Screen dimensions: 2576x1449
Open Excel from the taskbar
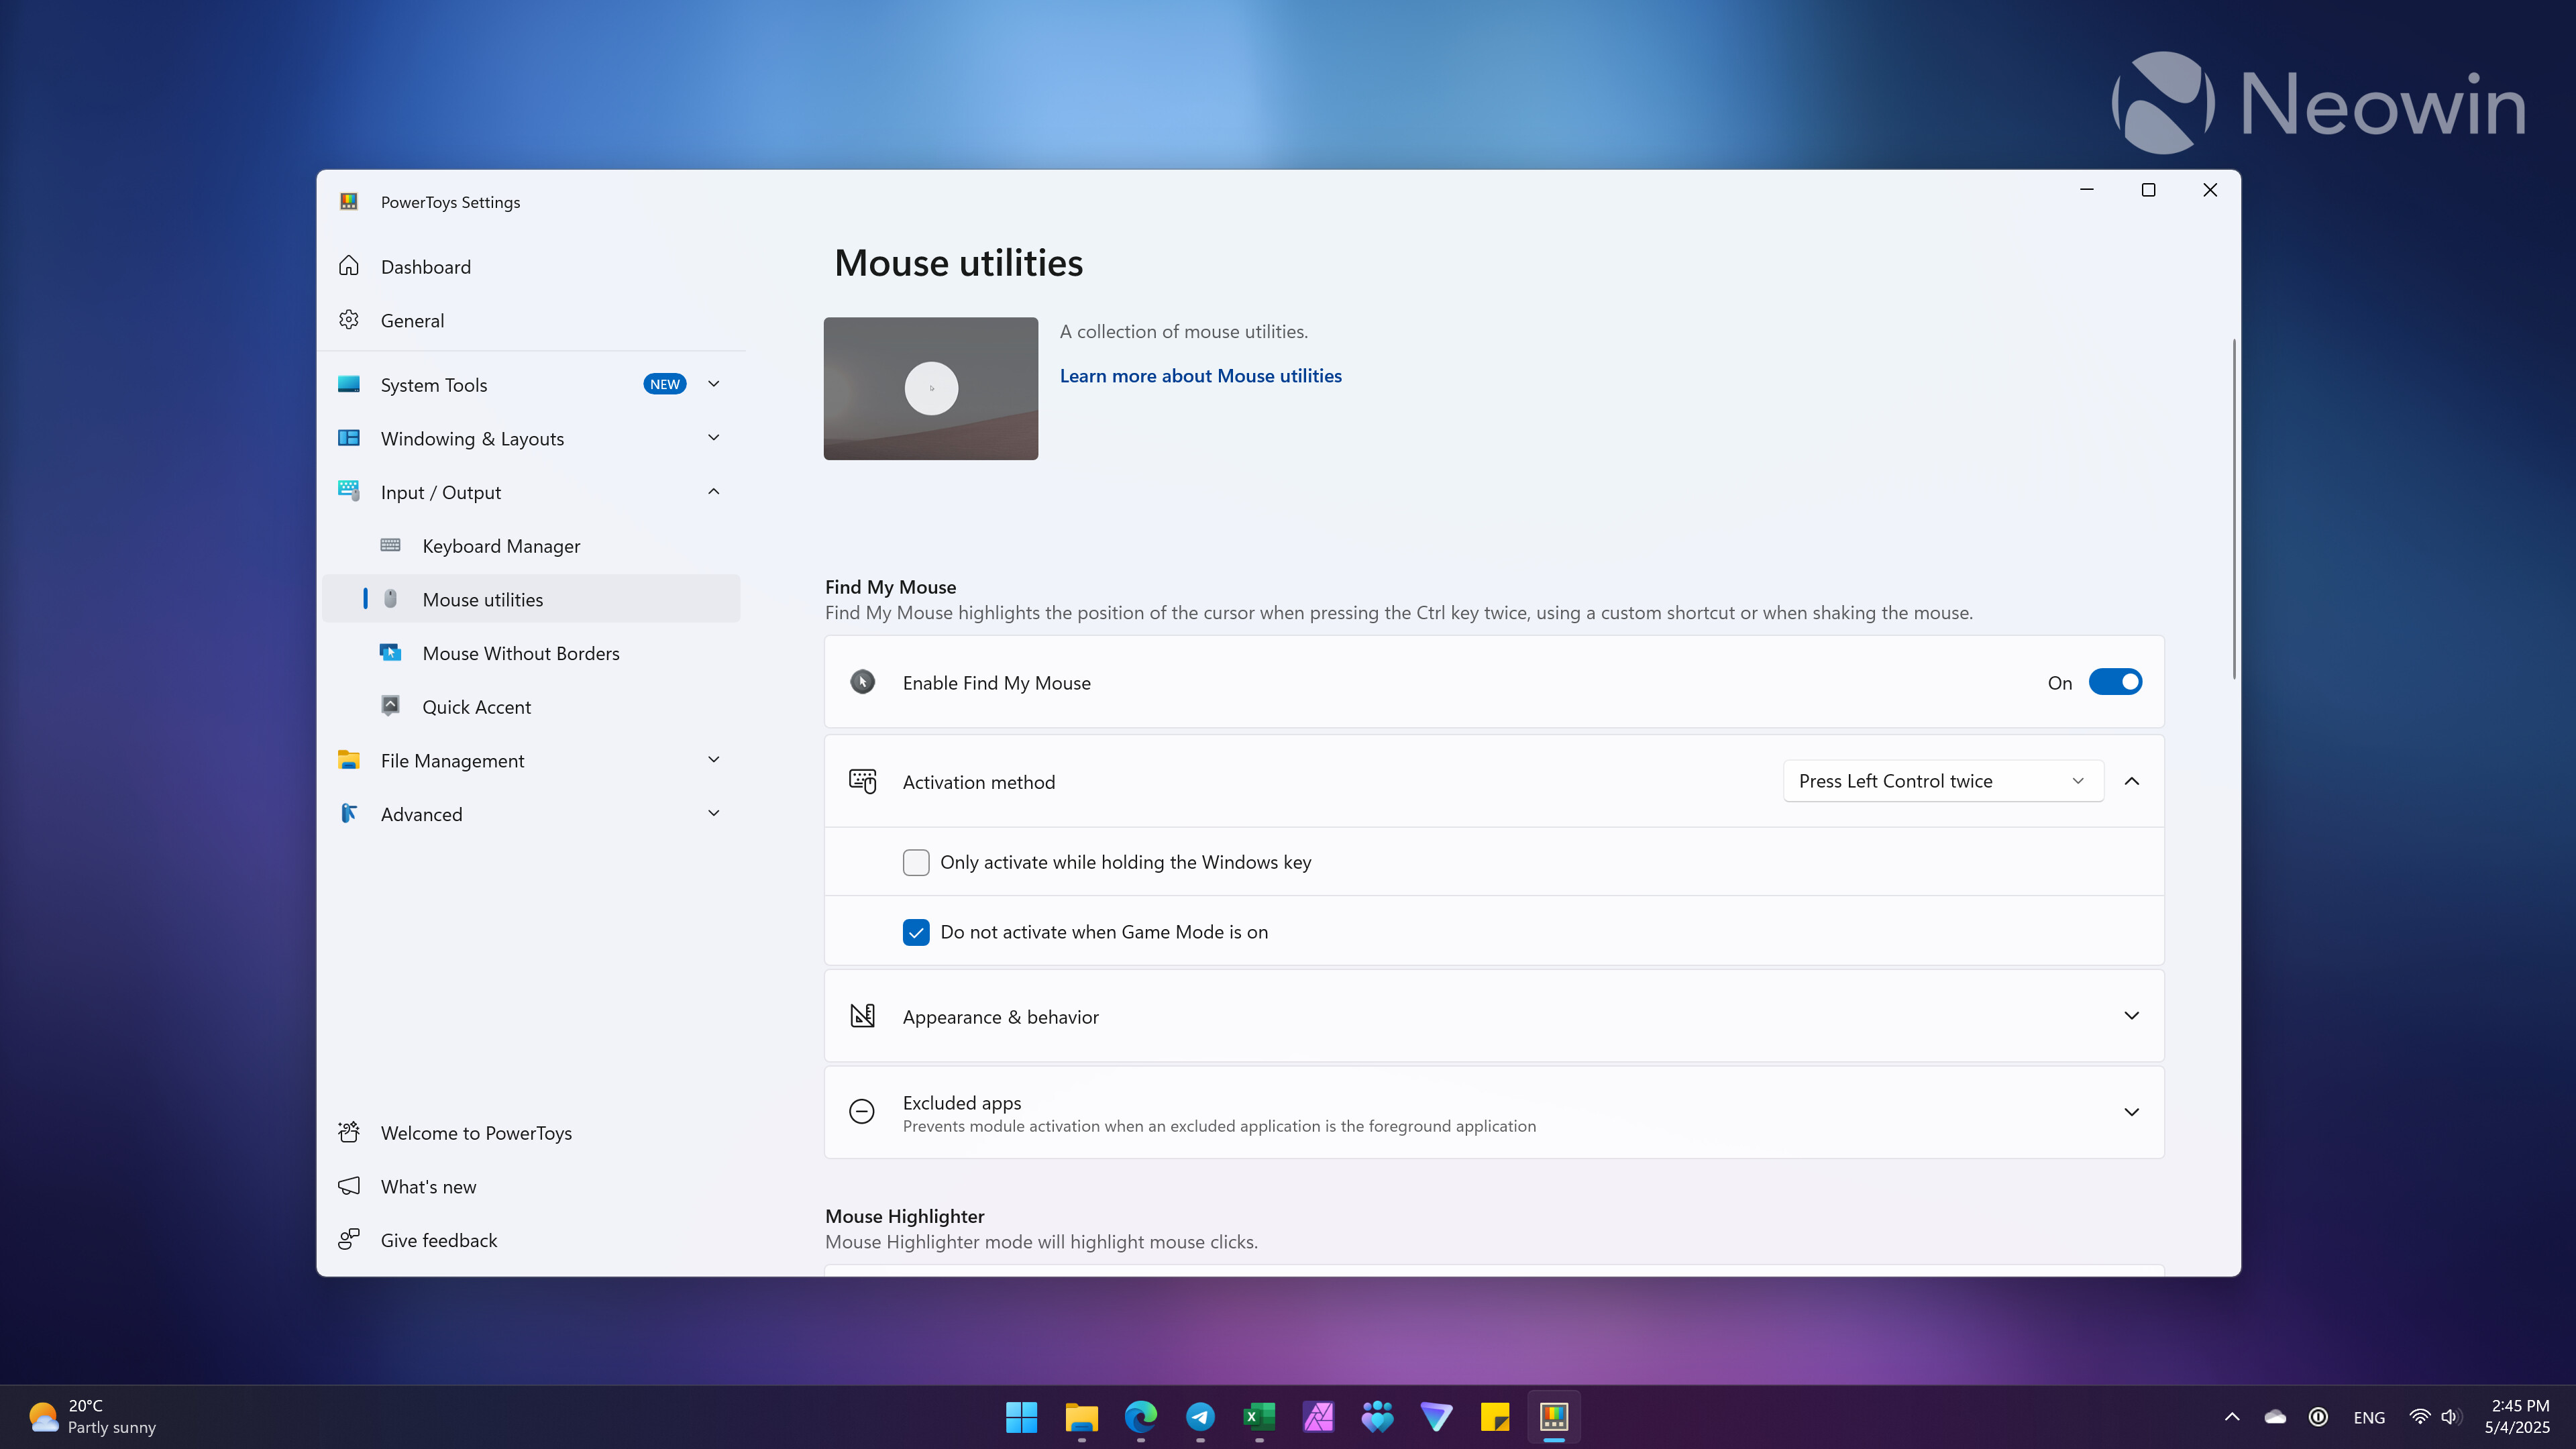click(x=1259, y=1417)
